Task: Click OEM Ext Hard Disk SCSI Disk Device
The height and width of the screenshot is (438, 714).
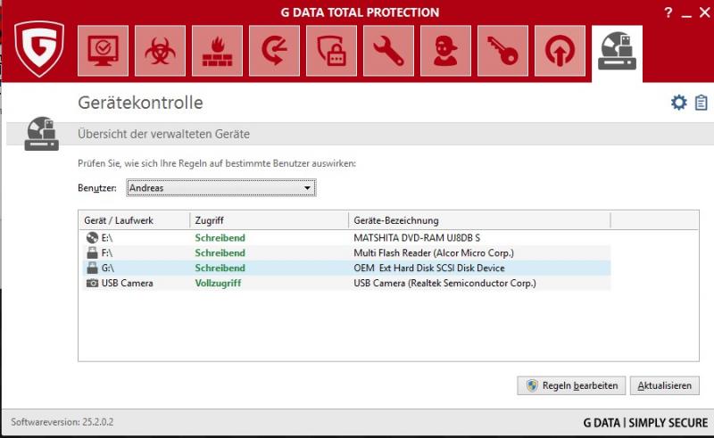Action: [429, 268]
